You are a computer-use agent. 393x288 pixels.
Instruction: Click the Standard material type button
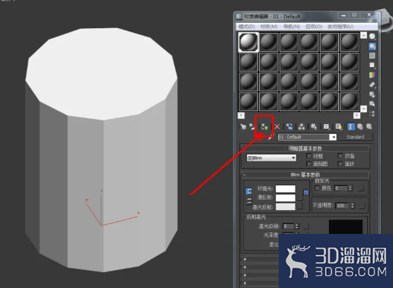pos(355,137)
